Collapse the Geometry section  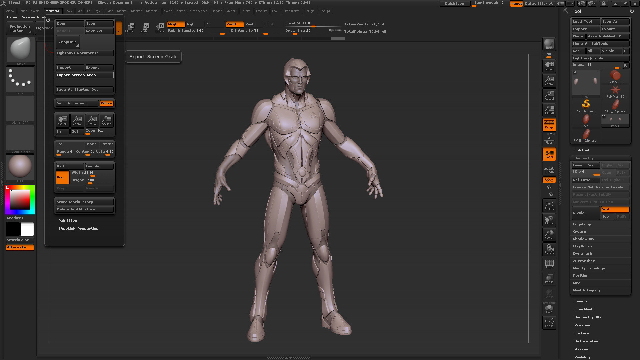pyautogui.click(x=584, y=158)
